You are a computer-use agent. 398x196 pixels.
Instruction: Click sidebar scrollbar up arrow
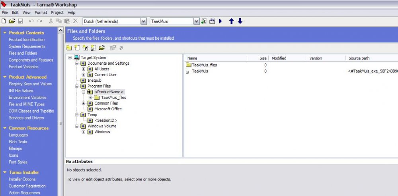click(x=60, y=30)
